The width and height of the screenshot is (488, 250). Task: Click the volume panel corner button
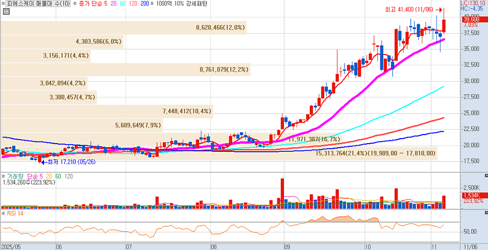coord(486,175)
